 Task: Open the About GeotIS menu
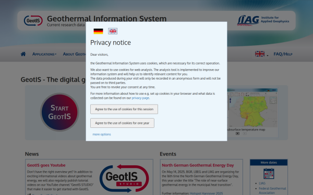pos(75,54)
